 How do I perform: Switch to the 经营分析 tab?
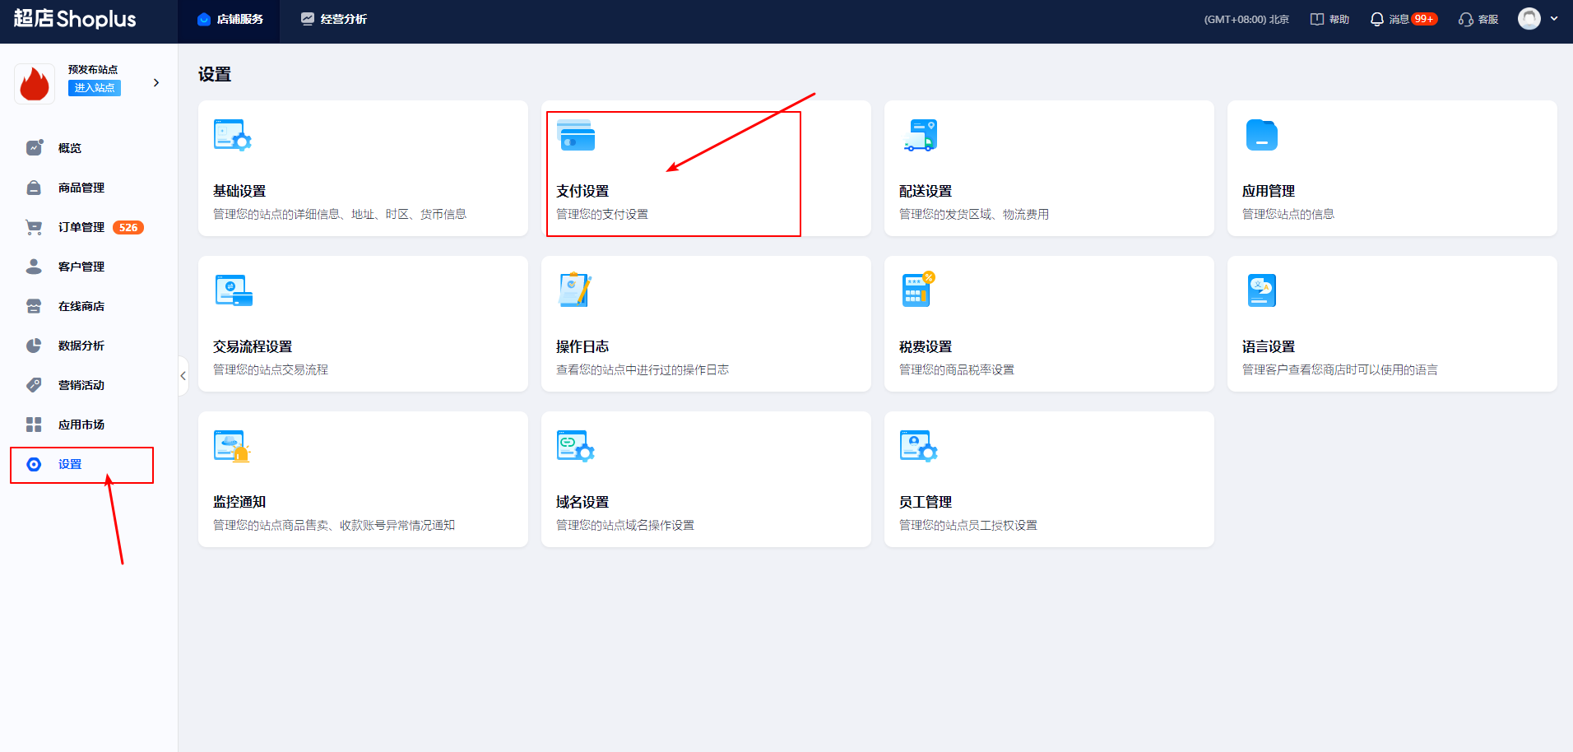pos(334,19)
